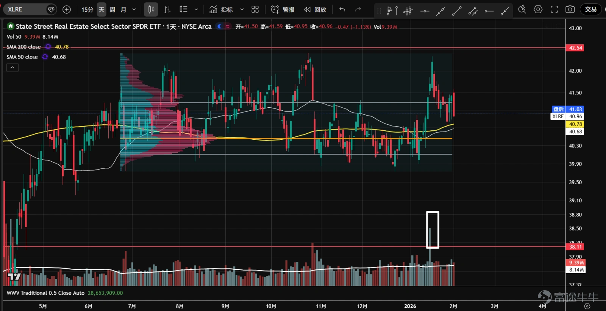Click the 42.54 red price line label
606x311 pixels.
click(x=575, y=48)
